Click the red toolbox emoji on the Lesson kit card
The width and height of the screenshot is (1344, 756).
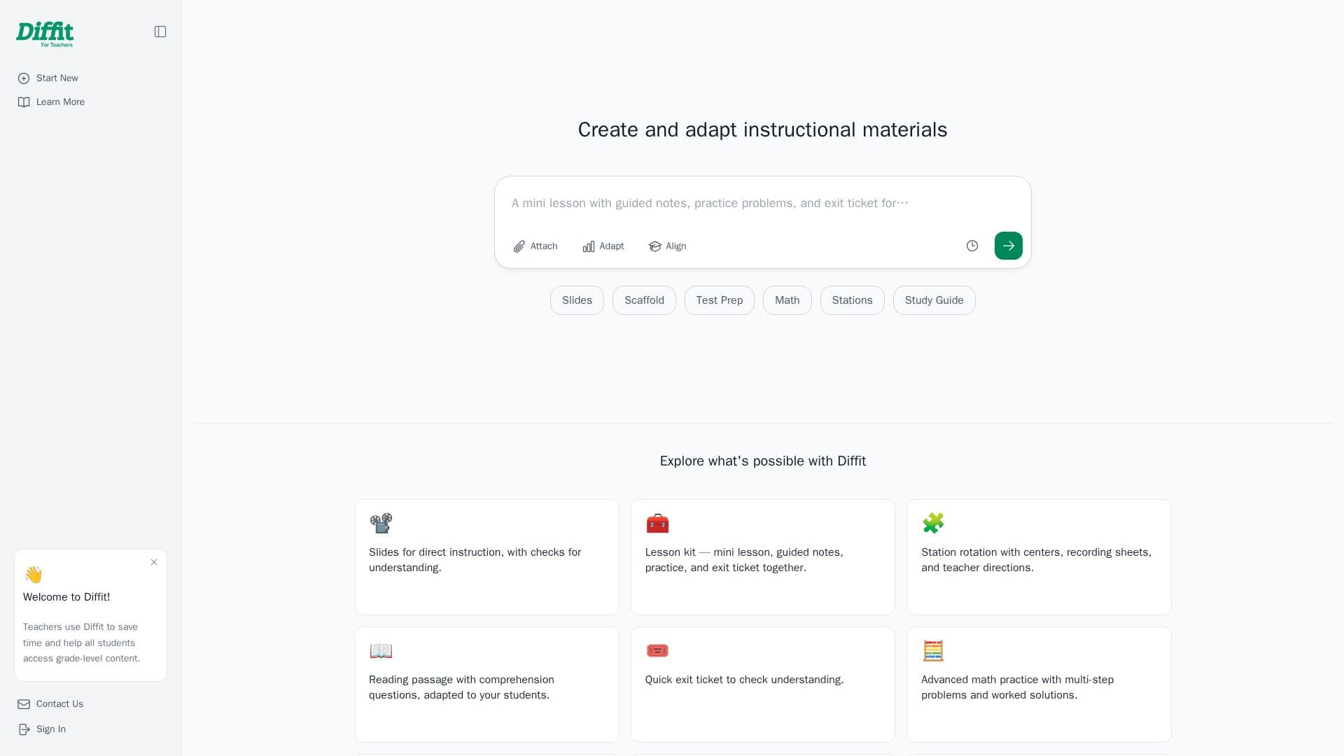pyautogui.click(x=657, y=523)
